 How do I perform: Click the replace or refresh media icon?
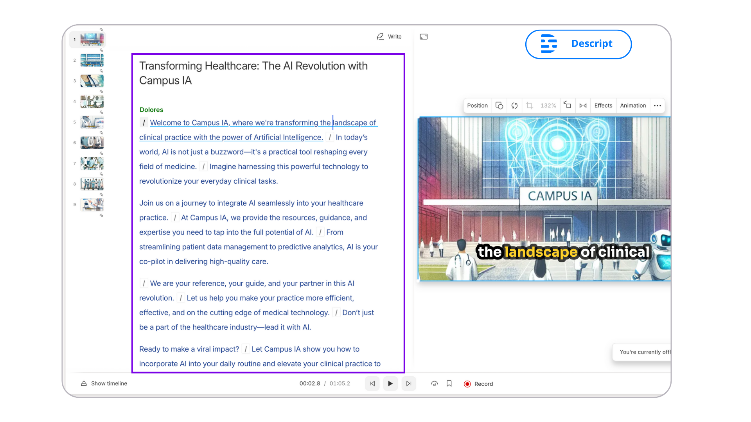[514, 105]
